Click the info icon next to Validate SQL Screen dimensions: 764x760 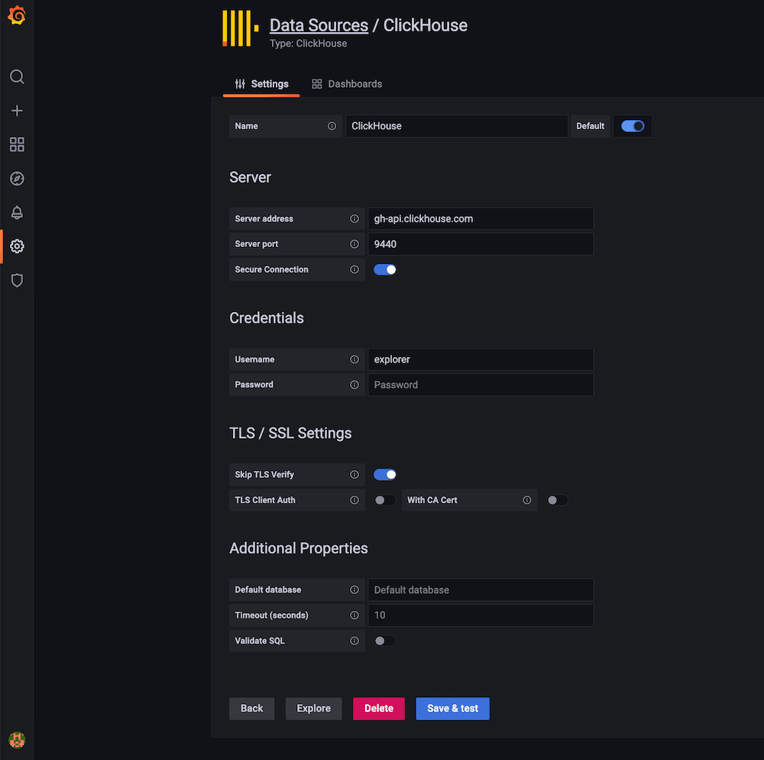click(x=354, y=641)
